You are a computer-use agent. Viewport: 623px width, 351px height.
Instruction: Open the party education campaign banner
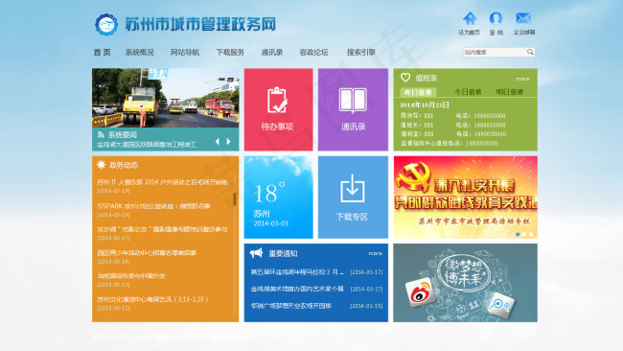[x=465, y=198]
